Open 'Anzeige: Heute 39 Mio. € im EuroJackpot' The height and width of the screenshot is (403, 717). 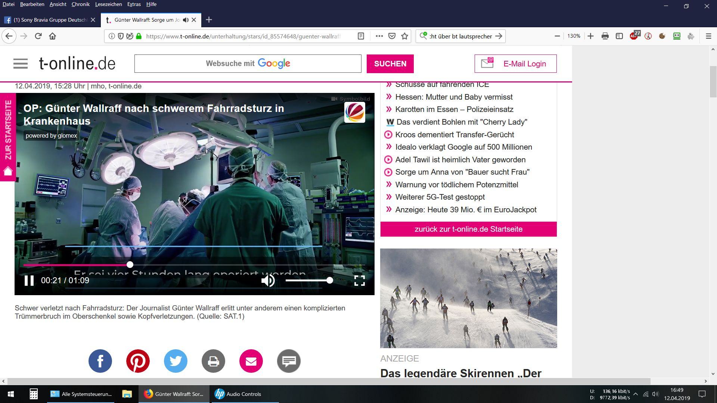tap(466, 210)
